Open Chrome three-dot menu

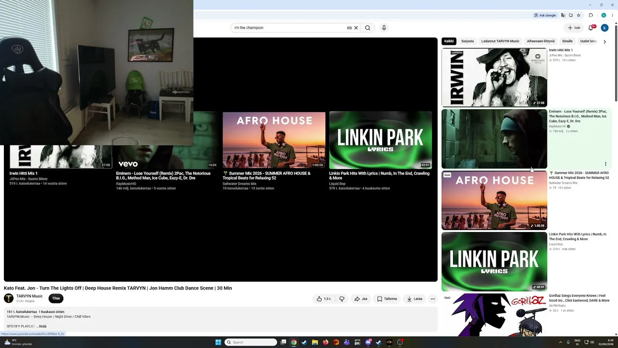point(612,15)
